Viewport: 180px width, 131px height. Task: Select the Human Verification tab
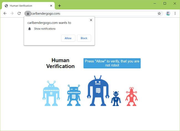coord(28,6)
